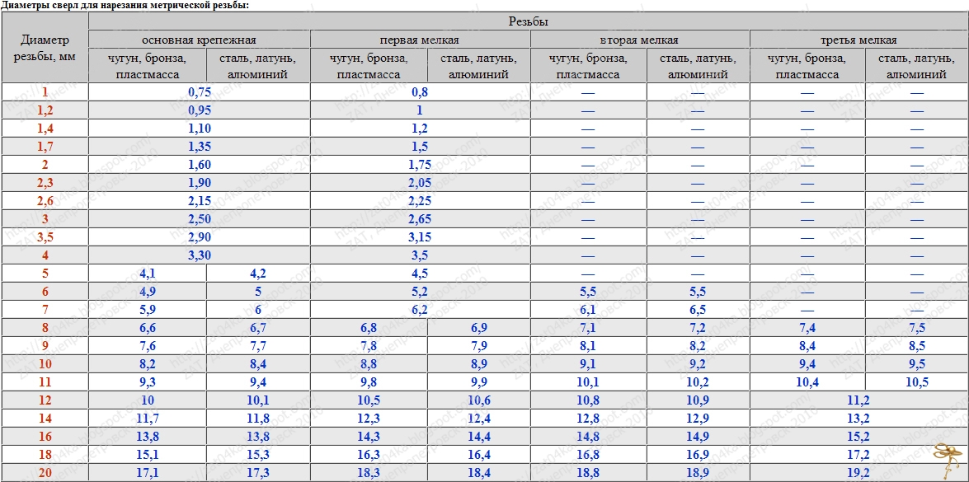Image resolution: width=969 pixels, height=482 pixels.
Task: Select the value 17,3 in row 20
Action: (x=257, y=473)
